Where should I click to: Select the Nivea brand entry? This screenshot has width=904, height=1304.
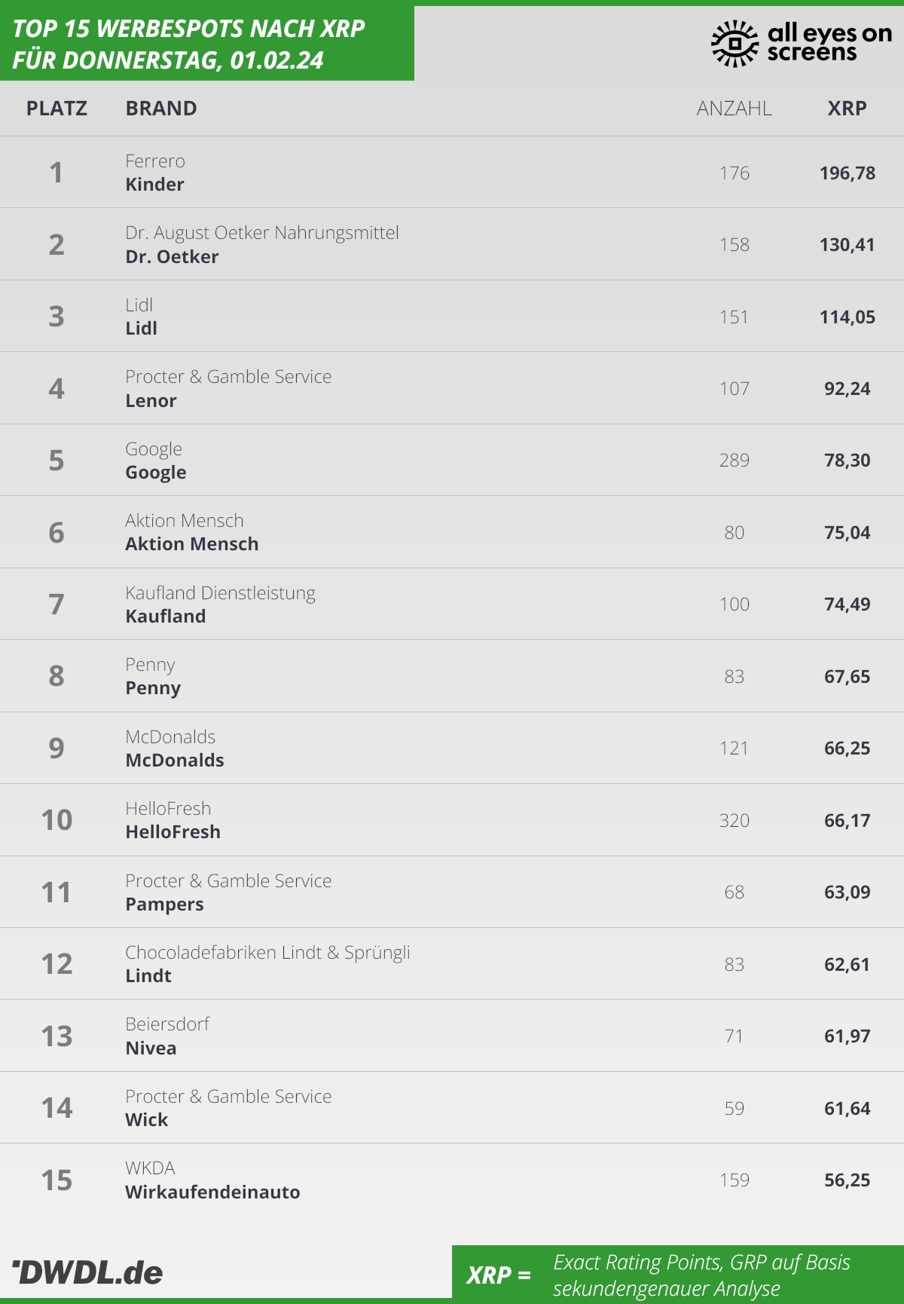click(151, 1048)
